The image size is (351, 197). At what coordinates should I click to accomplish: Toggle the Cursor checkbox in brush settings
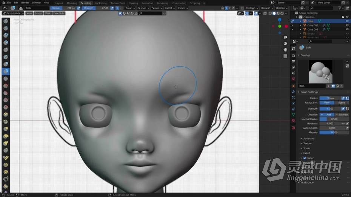point(305,158)
